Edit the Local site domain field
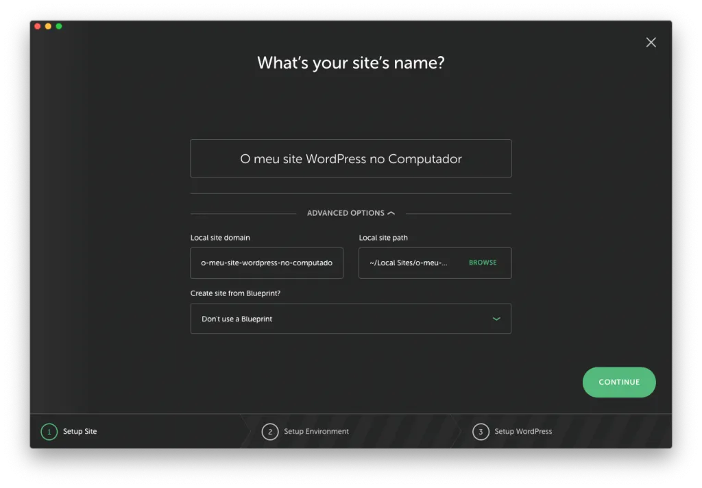This screenshot has height=488, width=702. [267, 263]
